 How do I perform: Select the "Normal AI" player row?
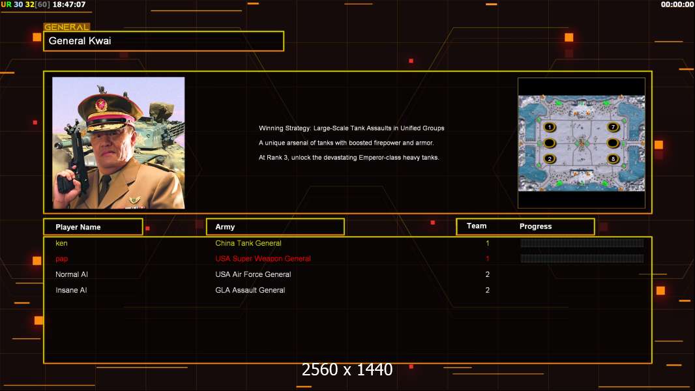point(347,274)
